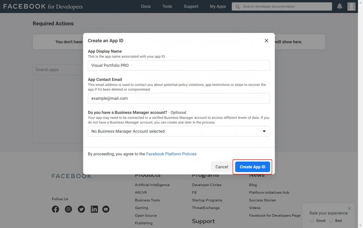The height and width of the screenshot is (228, 363).
Task: Open the Tools menu
Action: pos(167,6)
